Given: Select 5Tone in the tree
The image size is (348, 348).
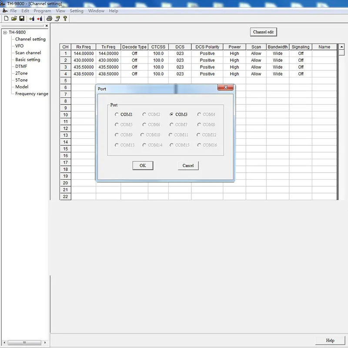Looking at the screenshot, I should [x=21, y=80].
